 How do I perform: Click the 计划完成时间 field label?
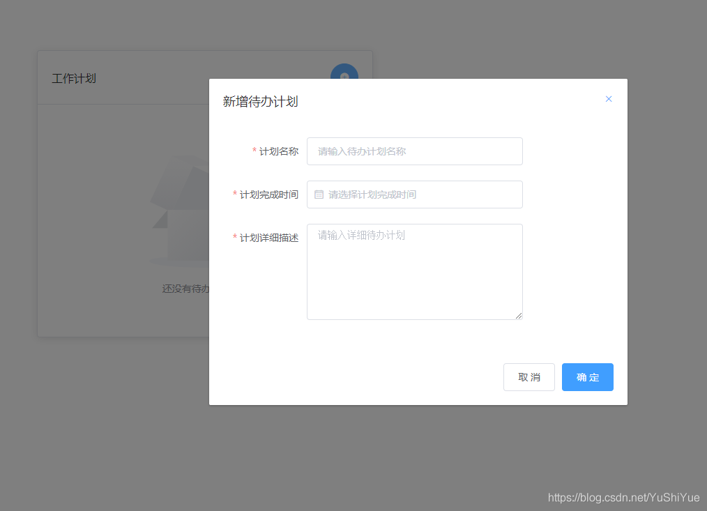269,194
